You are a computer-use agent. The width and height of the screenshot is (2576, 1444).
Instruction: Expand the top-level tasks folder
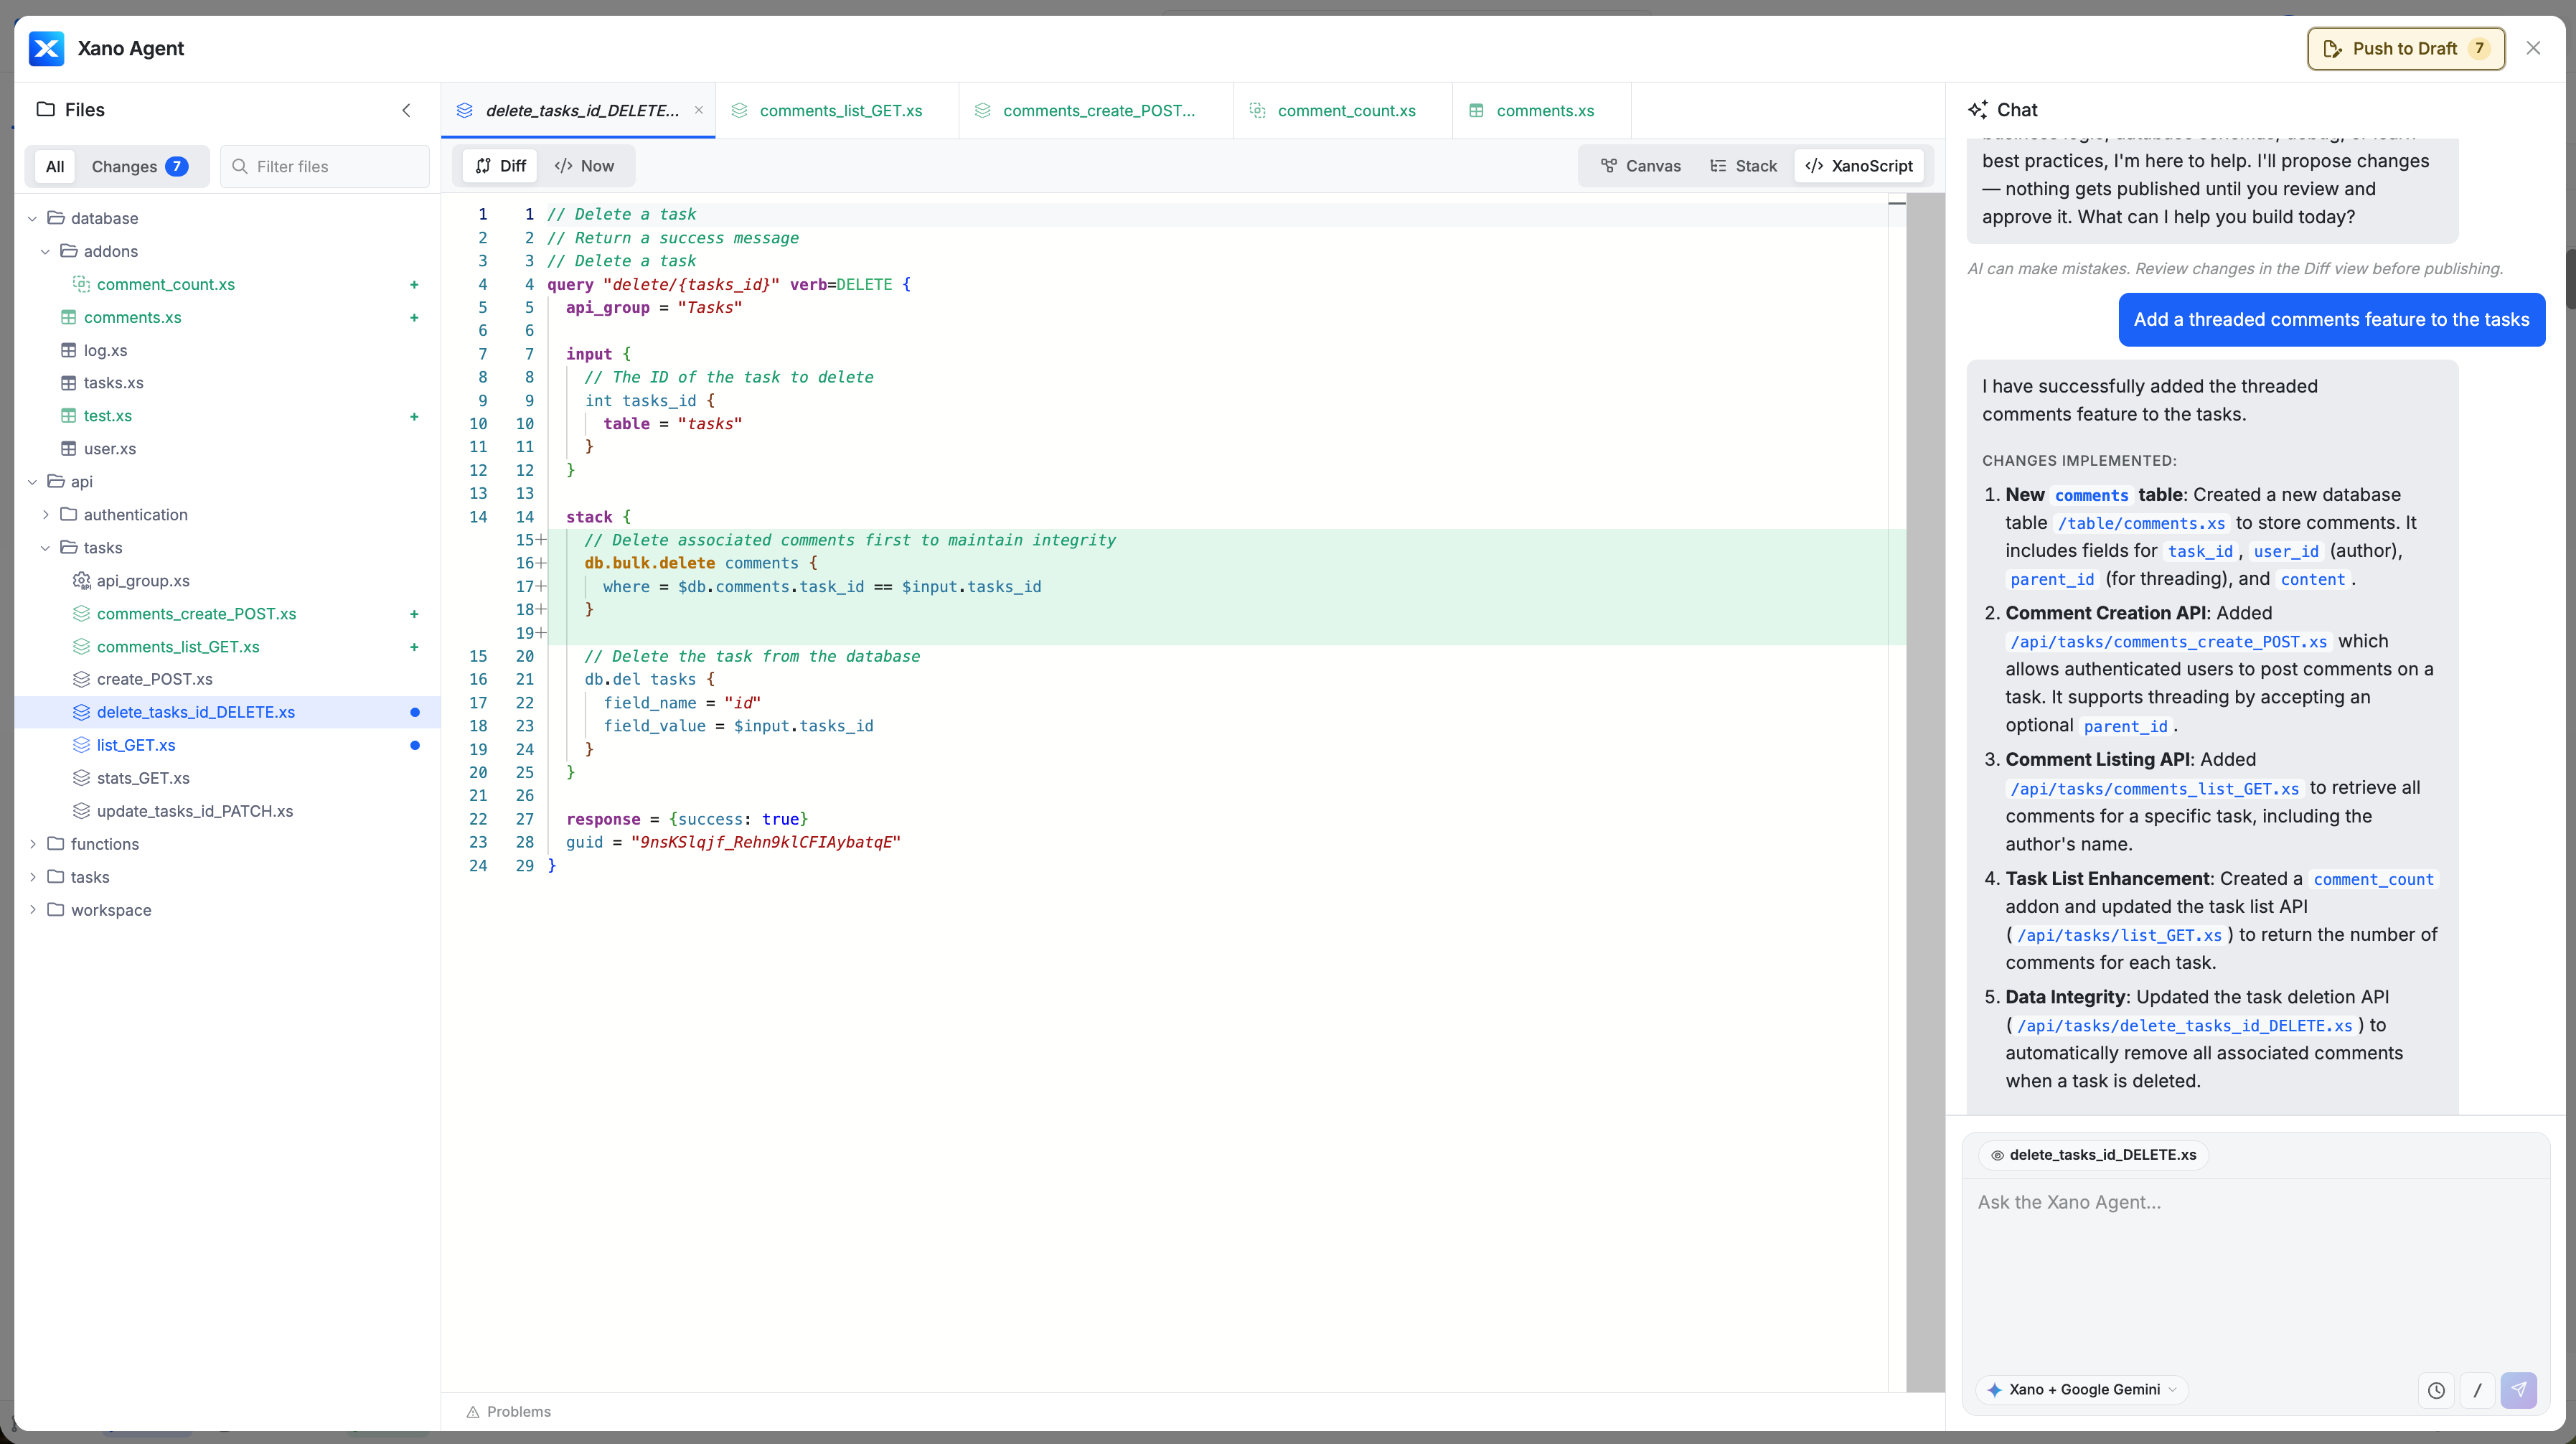pos(32,877)
